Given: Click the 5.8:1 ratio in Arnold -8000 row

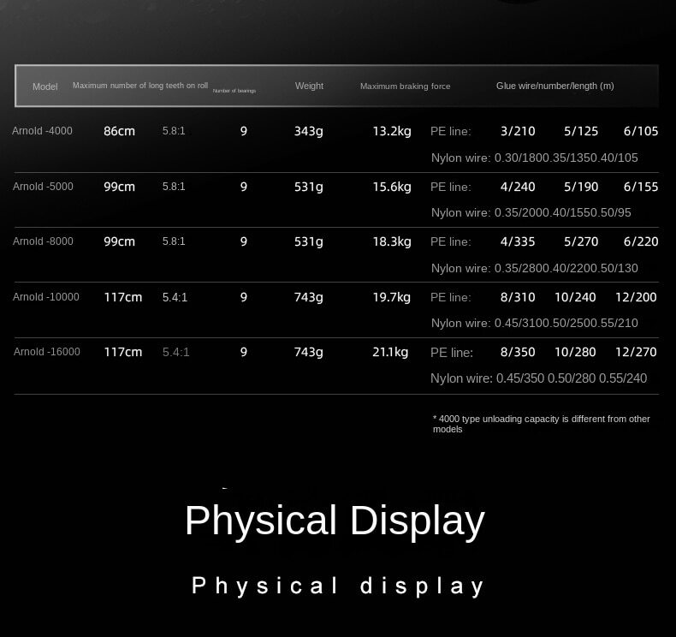Looking at the screenshot, I should [x=174, y=241].
